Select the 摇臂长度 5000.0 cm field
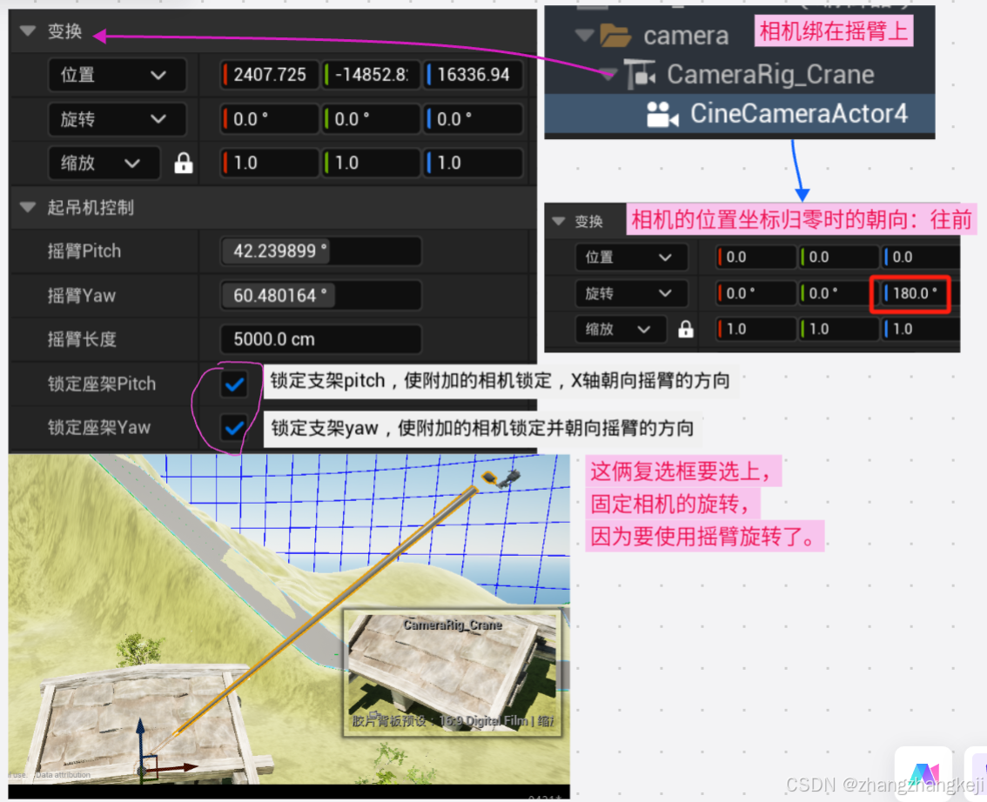This screenshot has width=987, height=802. 319,339
